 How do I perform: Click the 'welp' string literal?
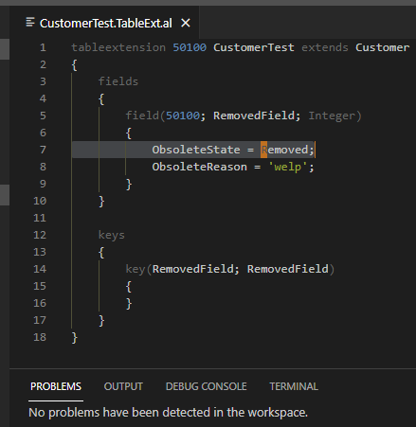(287, 167)
